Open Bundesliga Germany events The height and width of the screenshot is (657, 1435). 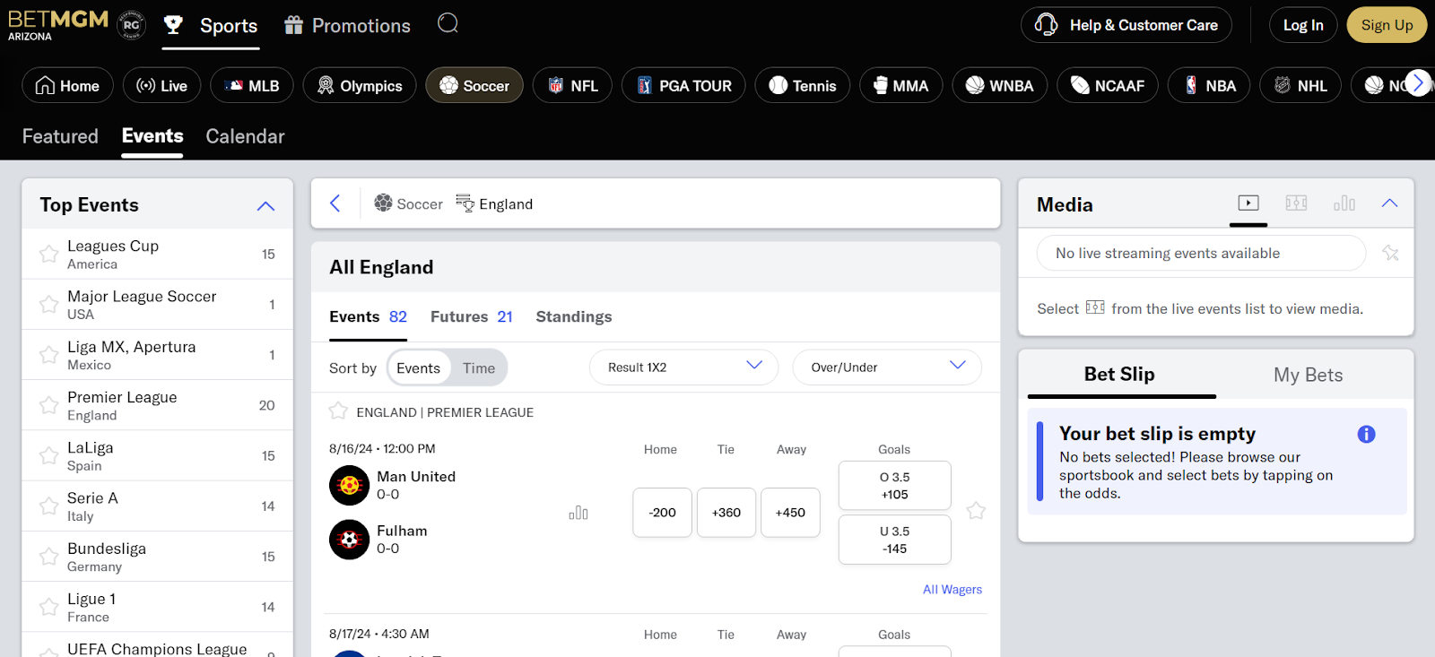point(157,557)
